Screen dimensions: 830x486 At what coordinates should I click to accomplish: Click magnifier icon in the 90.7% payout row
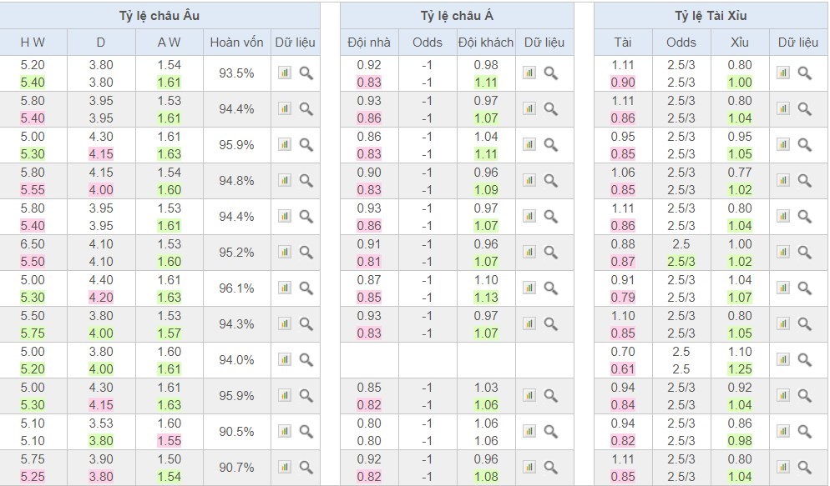[x=306, y=467]
